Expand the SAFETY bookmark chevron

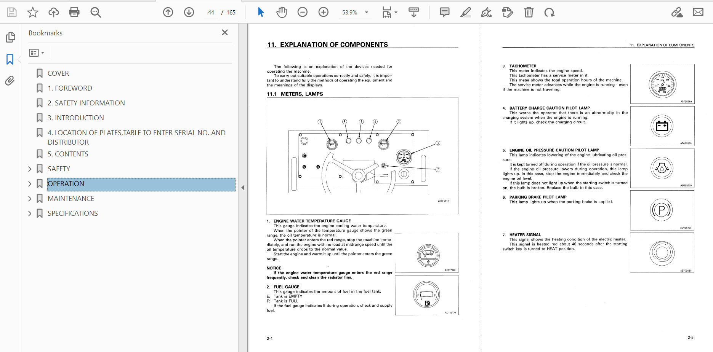(x=30, y=169)
